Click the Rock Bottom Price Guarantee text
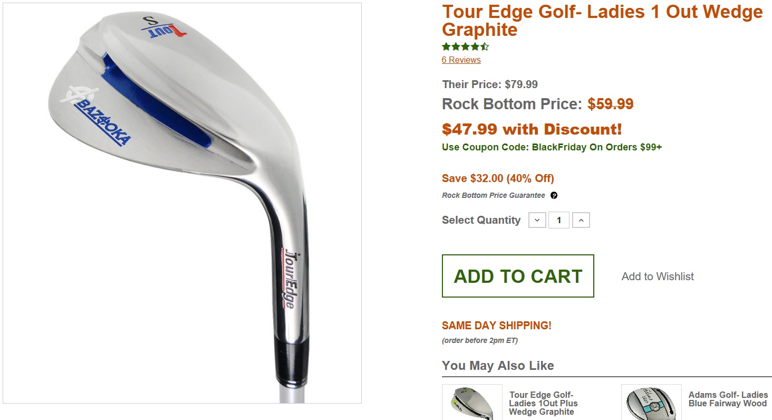The width and height of the screenshot is (772, 420). pos(494,195)
